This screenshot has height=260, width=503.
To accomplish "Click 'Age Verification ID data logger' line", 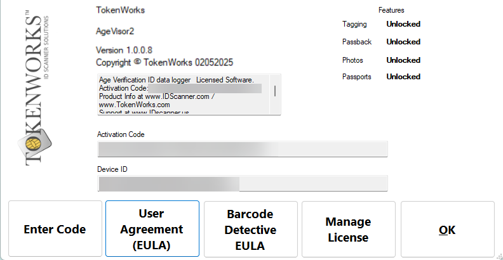I will tap(177, 80).
